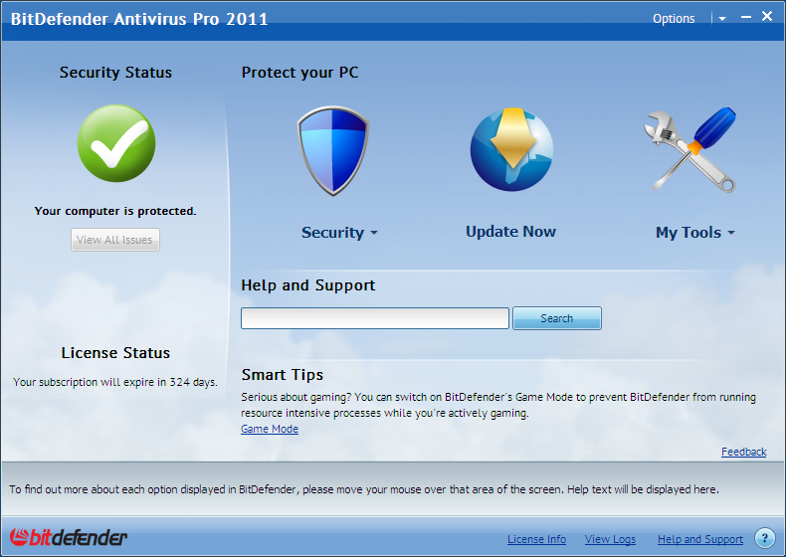Expand the Security dropdown menu
Viewport: 786px width, 557px height.
click(339, 233)
